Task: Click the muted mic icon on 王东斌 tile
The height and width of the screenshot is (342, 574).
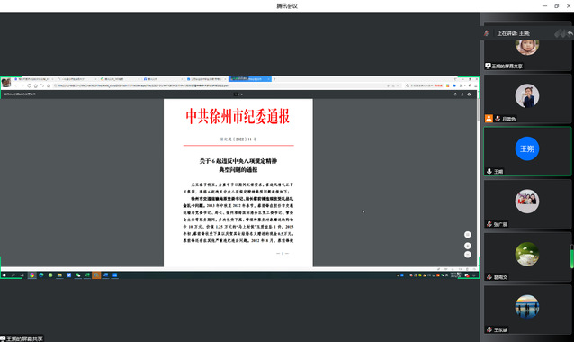Action: tap(489, 329)
